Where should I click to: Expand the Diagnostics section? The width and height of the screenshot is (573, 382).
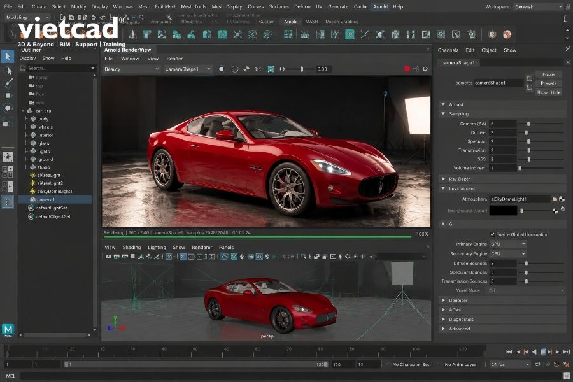443,319
